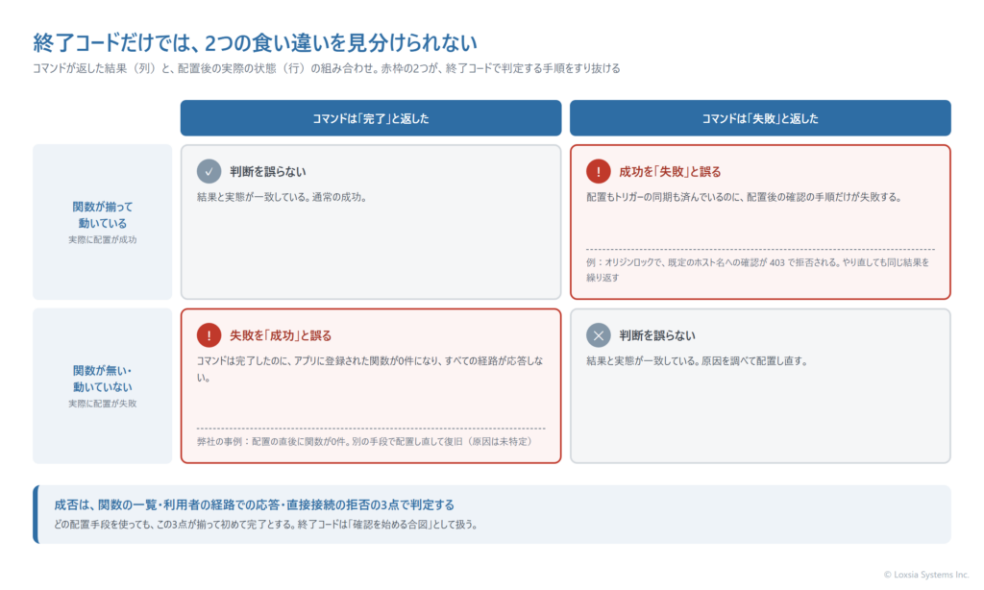Image resolution: width=984 pixels, height=590 pixels.
Task: Click the row label 関数が無い・動いていない
Action: point(102,379)
